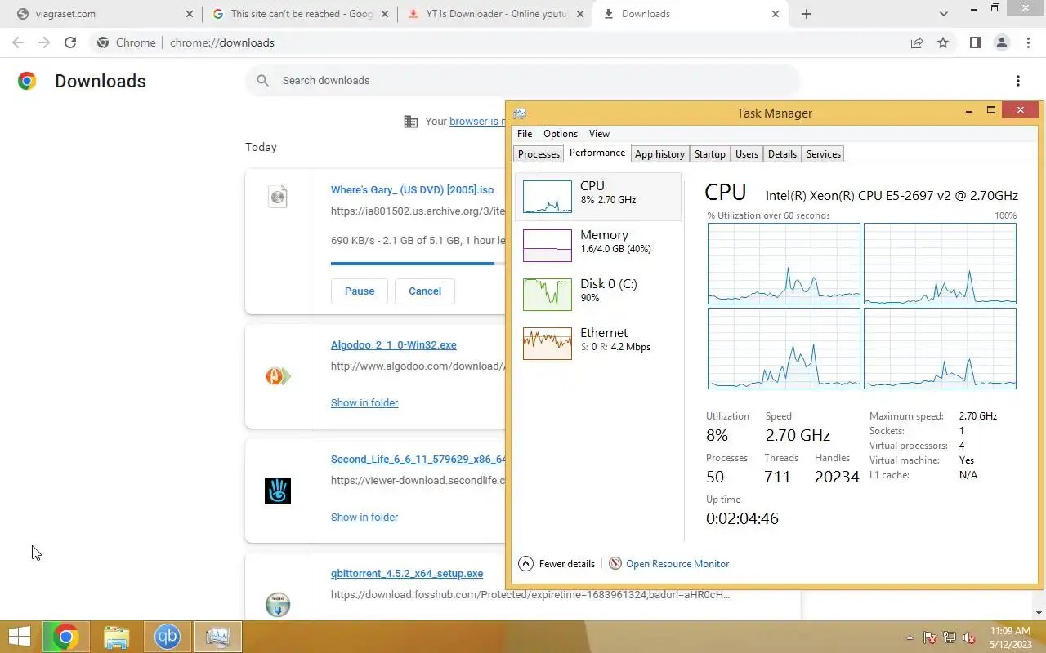Select the Memory performance graph

pyautogui.click(x=547, y=246)
